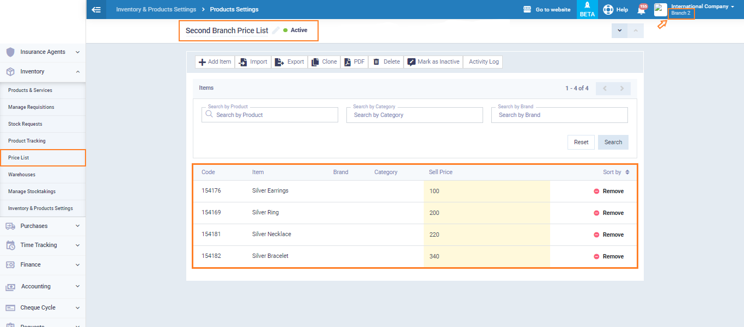
Task: Click the Search by Category field
Action: tap(414, 115)
